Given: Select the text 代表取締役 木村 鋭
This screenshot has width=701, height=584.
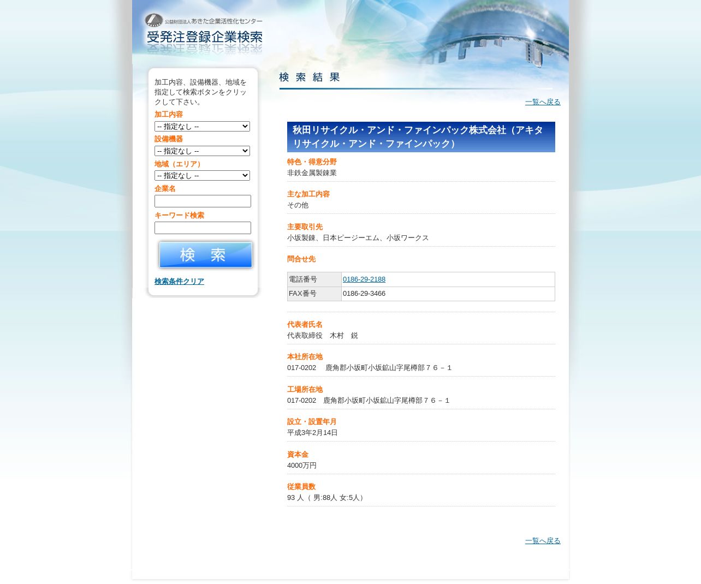Looking at the screenshot, I should tap(323, 336).
